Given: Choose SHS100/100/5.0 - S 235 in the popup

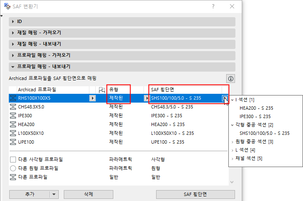Looking at the screenshot, I should coord(264,133).
